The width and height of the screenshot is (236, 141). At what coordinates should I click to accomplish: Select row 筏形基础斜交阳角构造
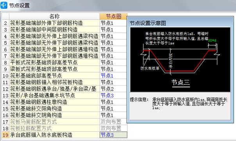coord(54,109)
